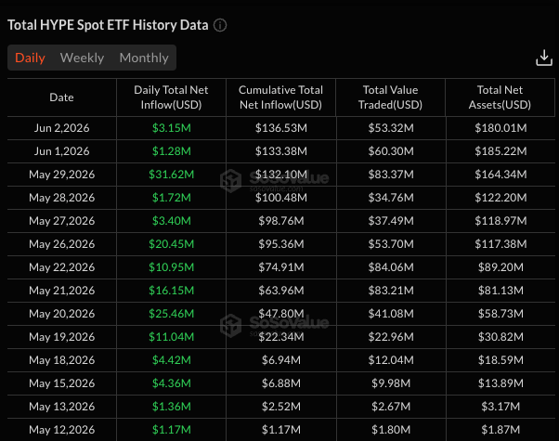Click the $4.36M daily inflow value
This screenshot has height=441, width=559.
172,383
